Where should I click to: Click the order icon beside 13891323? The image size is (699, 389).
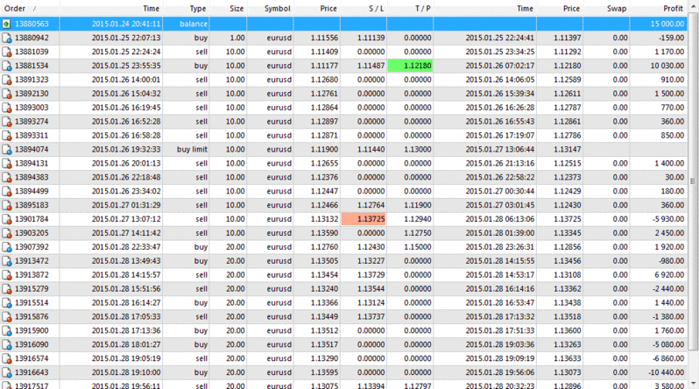click(7, 80)
